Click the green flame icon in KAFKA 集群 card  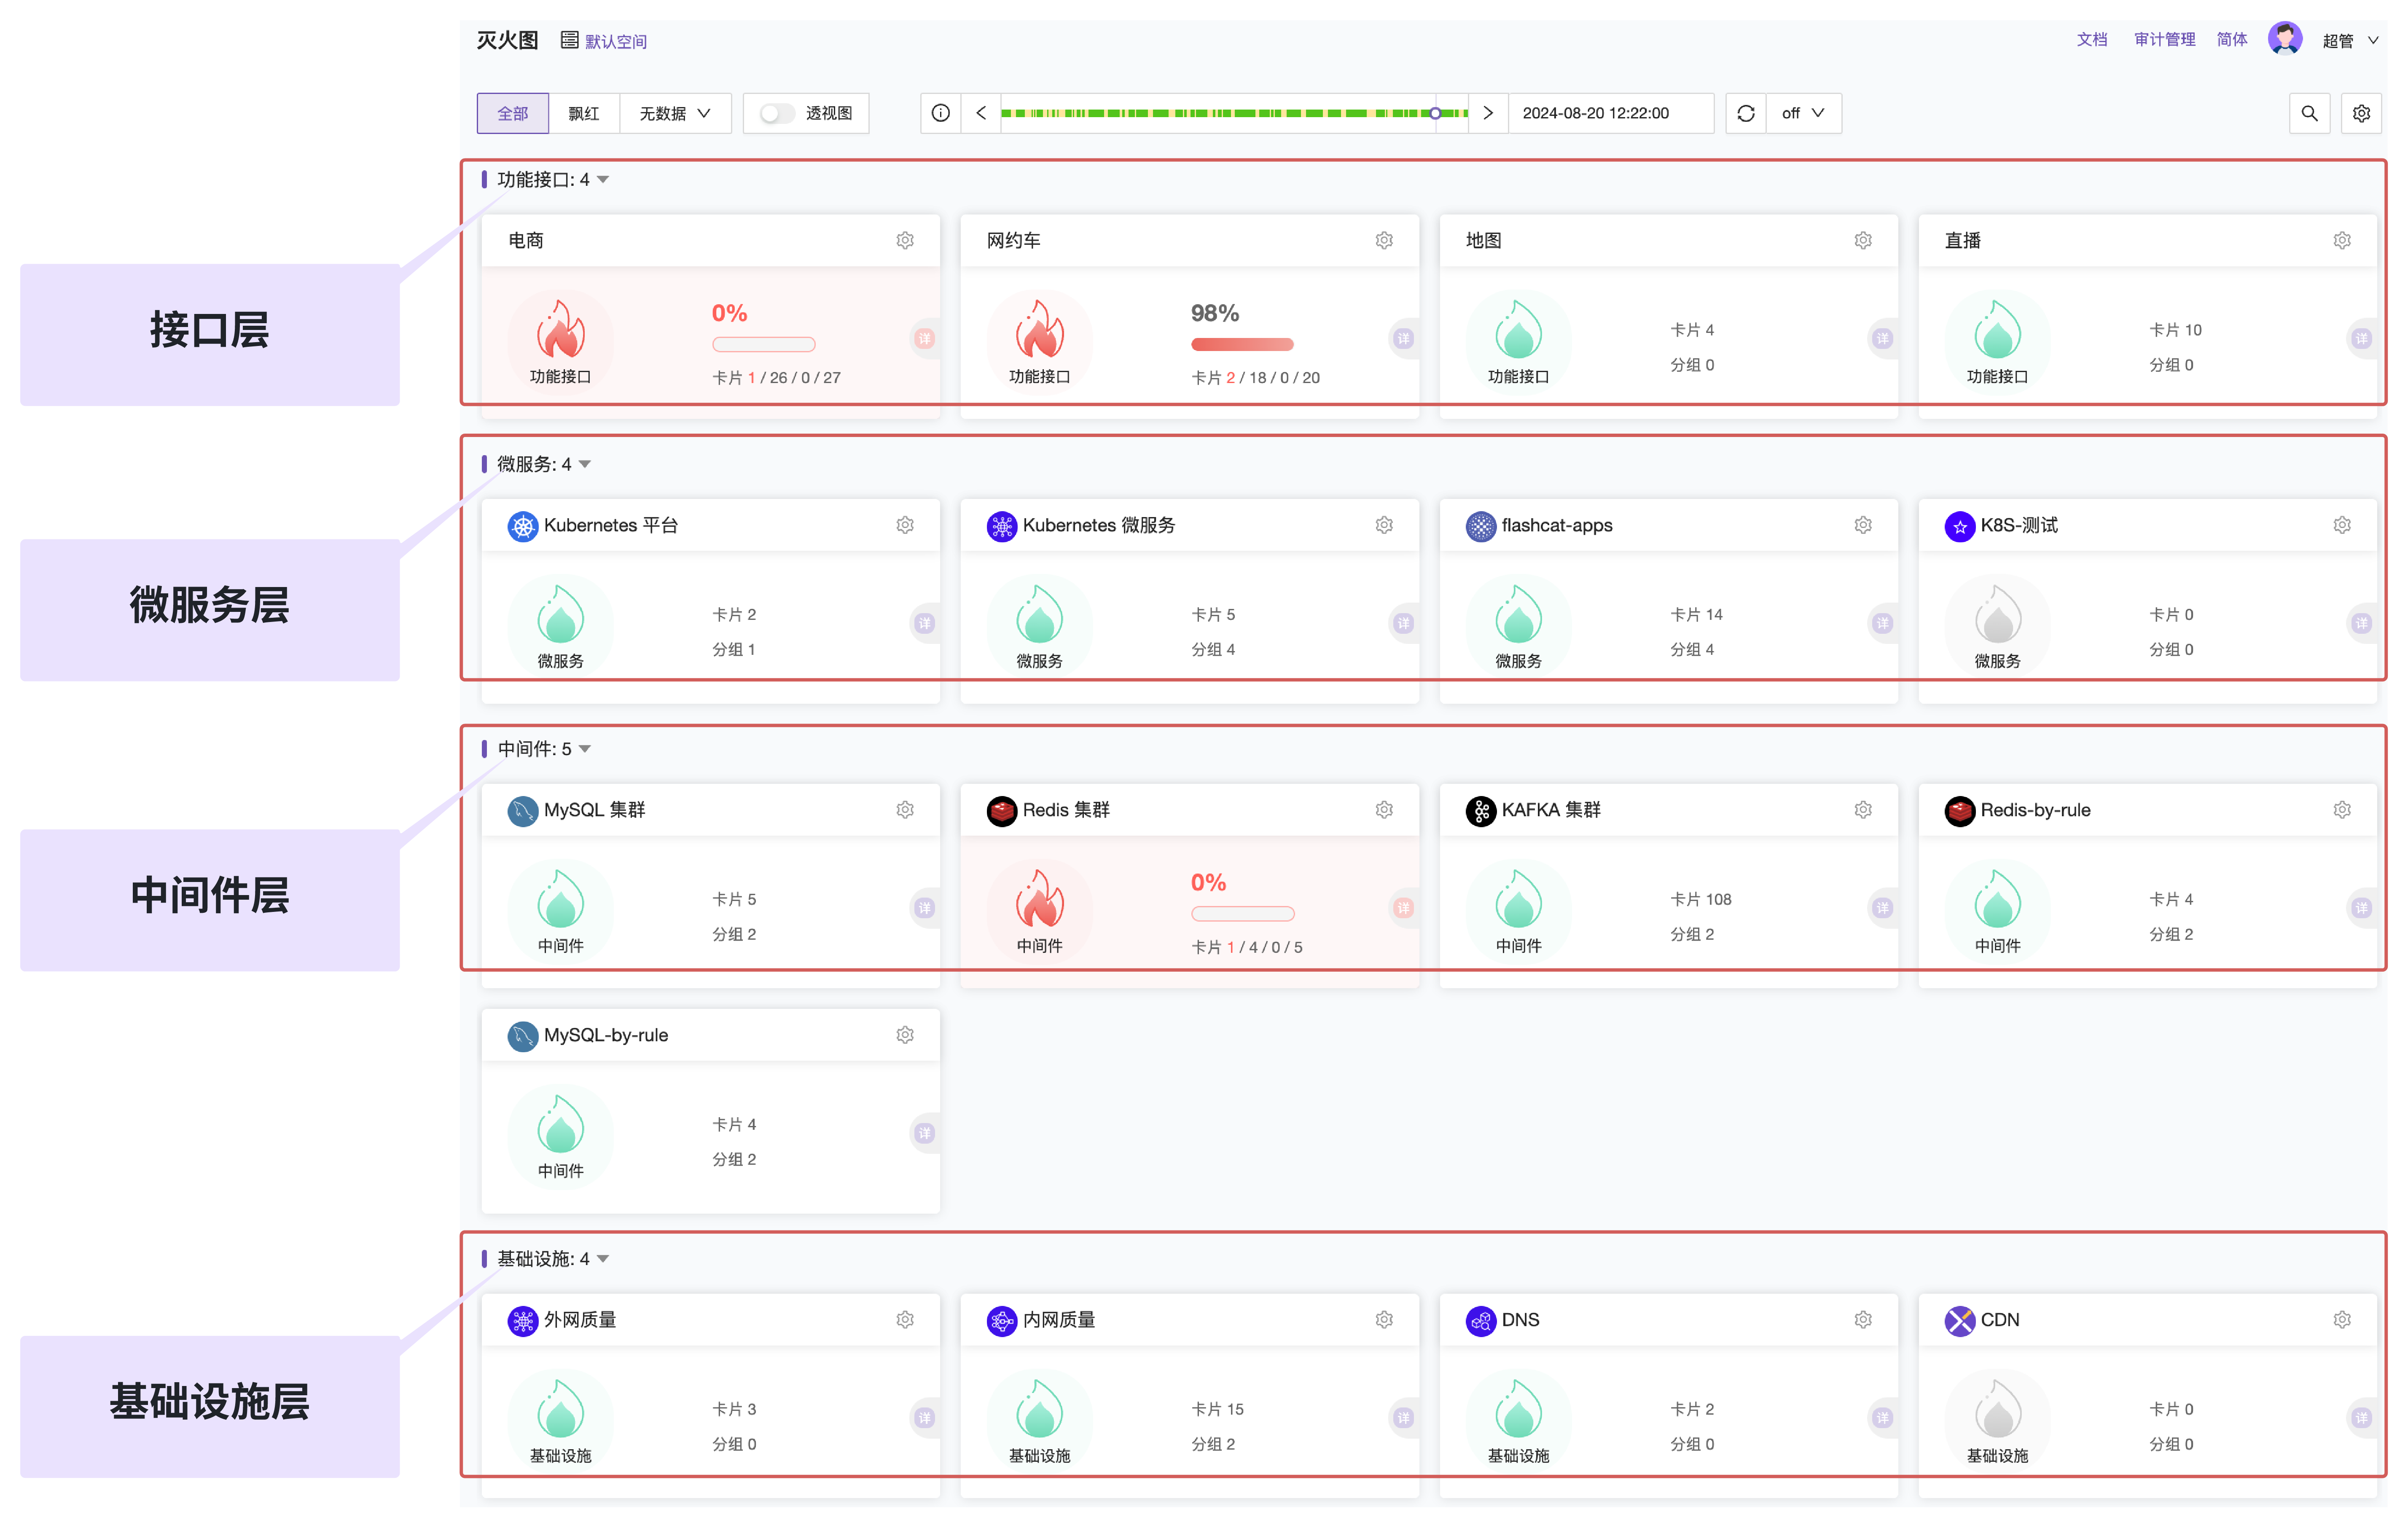(1518, 899)
